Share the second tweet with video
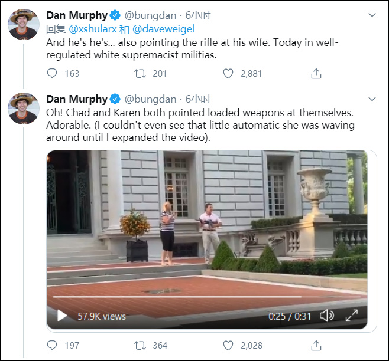Image resolution: width=389 pixels, height=361 pixels. pyautogui.click(x=316, y=346)
